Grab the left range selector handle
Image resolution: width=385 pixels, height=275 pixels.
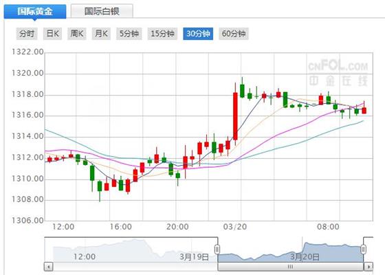pos(217,250)
